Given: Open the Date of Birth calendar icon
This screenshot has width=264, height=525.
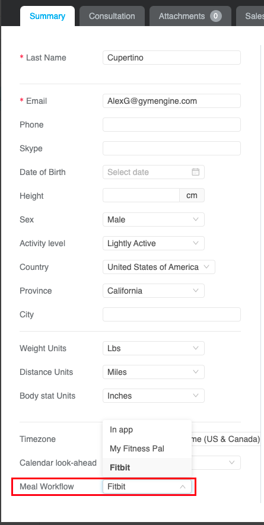Looking at the screenshot, I should pos(195,172).
